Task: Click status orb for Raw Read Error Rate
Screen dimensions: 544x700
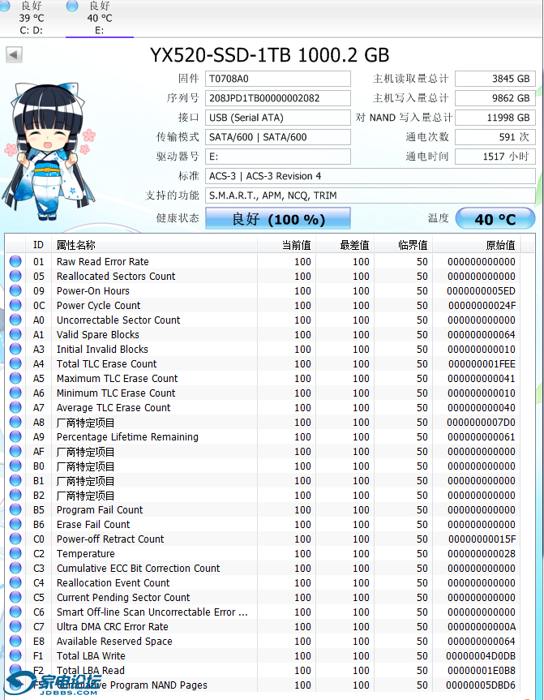Action: 15,261
